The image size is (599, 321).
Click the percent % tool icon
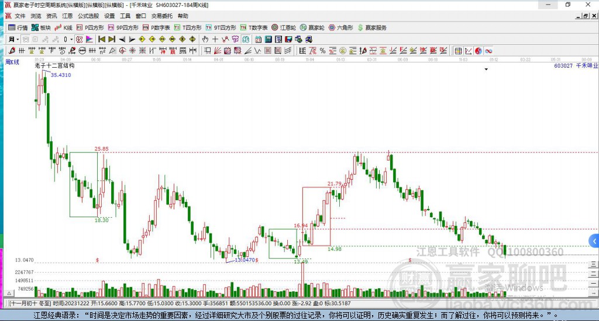323,50
